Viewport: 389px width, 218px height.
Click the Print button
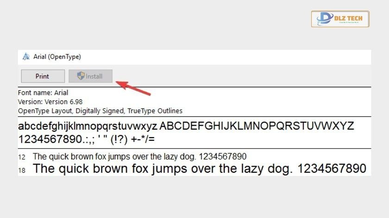coord(43,76)
